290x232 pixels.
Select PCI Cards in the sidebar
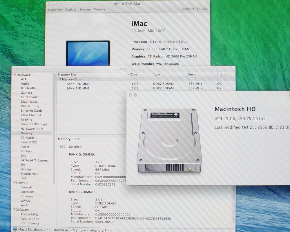tap(27, 138)
